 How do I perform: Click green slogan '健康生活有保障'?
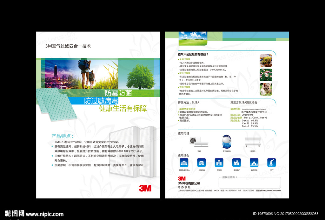point(123,109)
